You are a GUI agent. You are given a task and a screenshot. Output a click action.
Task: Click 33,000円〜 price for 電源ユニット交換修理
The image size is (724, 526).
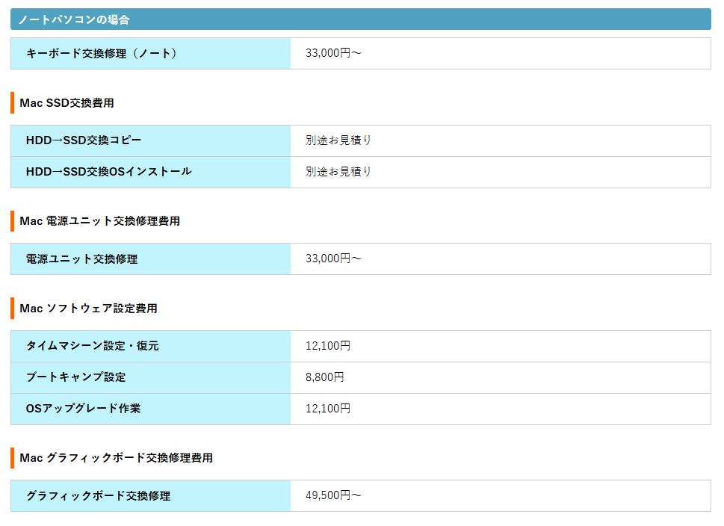click(333, 259)
